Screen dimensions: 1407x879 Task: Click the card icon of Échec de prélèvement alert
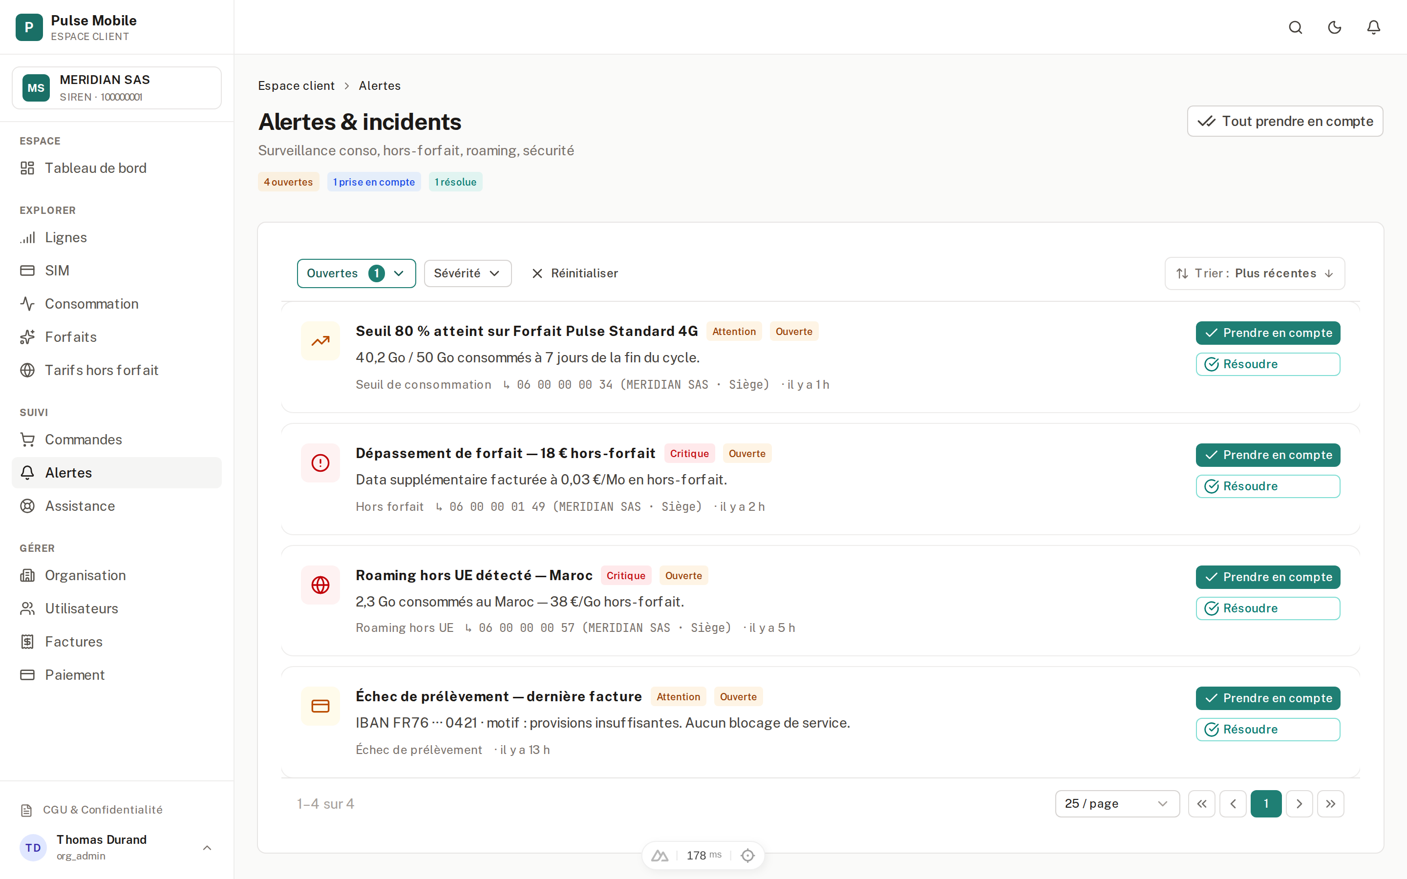pos(320,706)
